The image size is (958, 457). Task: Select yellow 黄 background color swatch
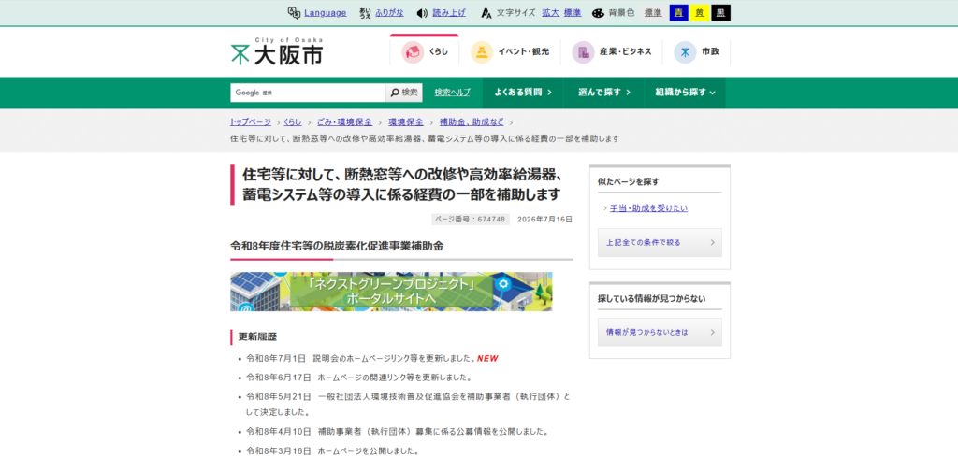(x=700, y=13)
